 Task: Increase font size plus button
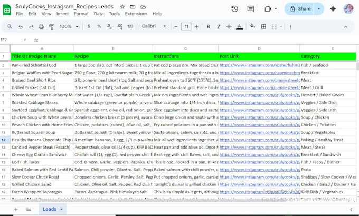click(x=196, y=27)
